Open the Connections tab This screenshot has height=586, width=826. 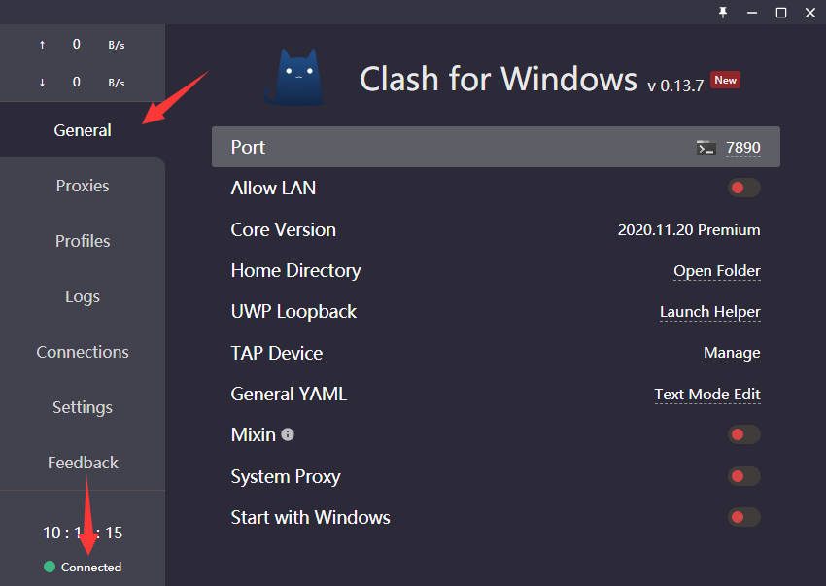tap(83, 352)
